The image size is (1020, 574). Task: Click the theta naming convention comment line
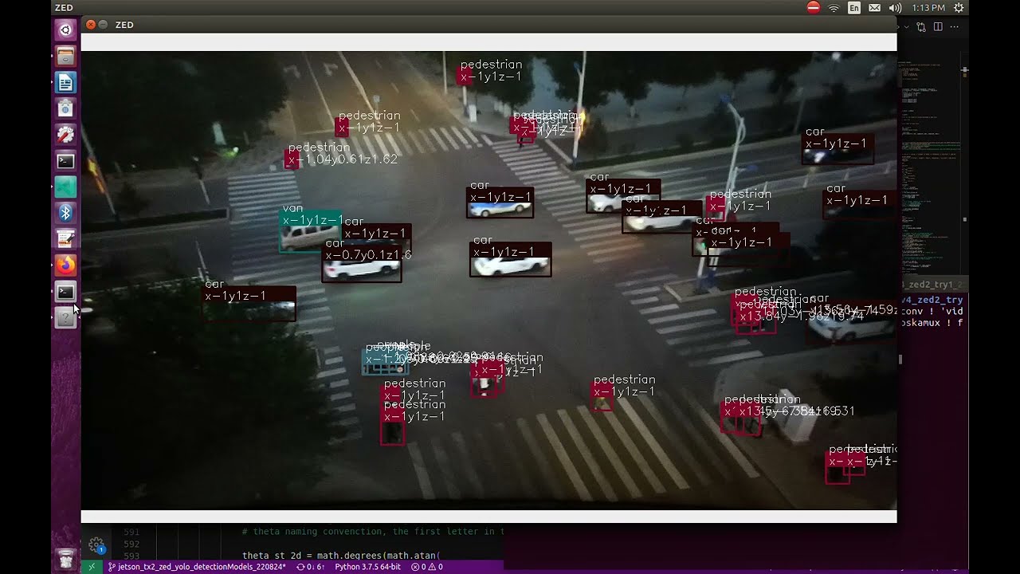click(x=373, y=532)
